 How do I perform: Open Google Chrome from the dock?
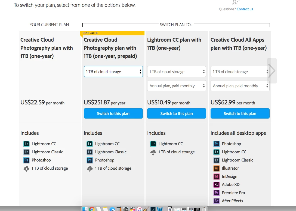[x=92, y=209]
